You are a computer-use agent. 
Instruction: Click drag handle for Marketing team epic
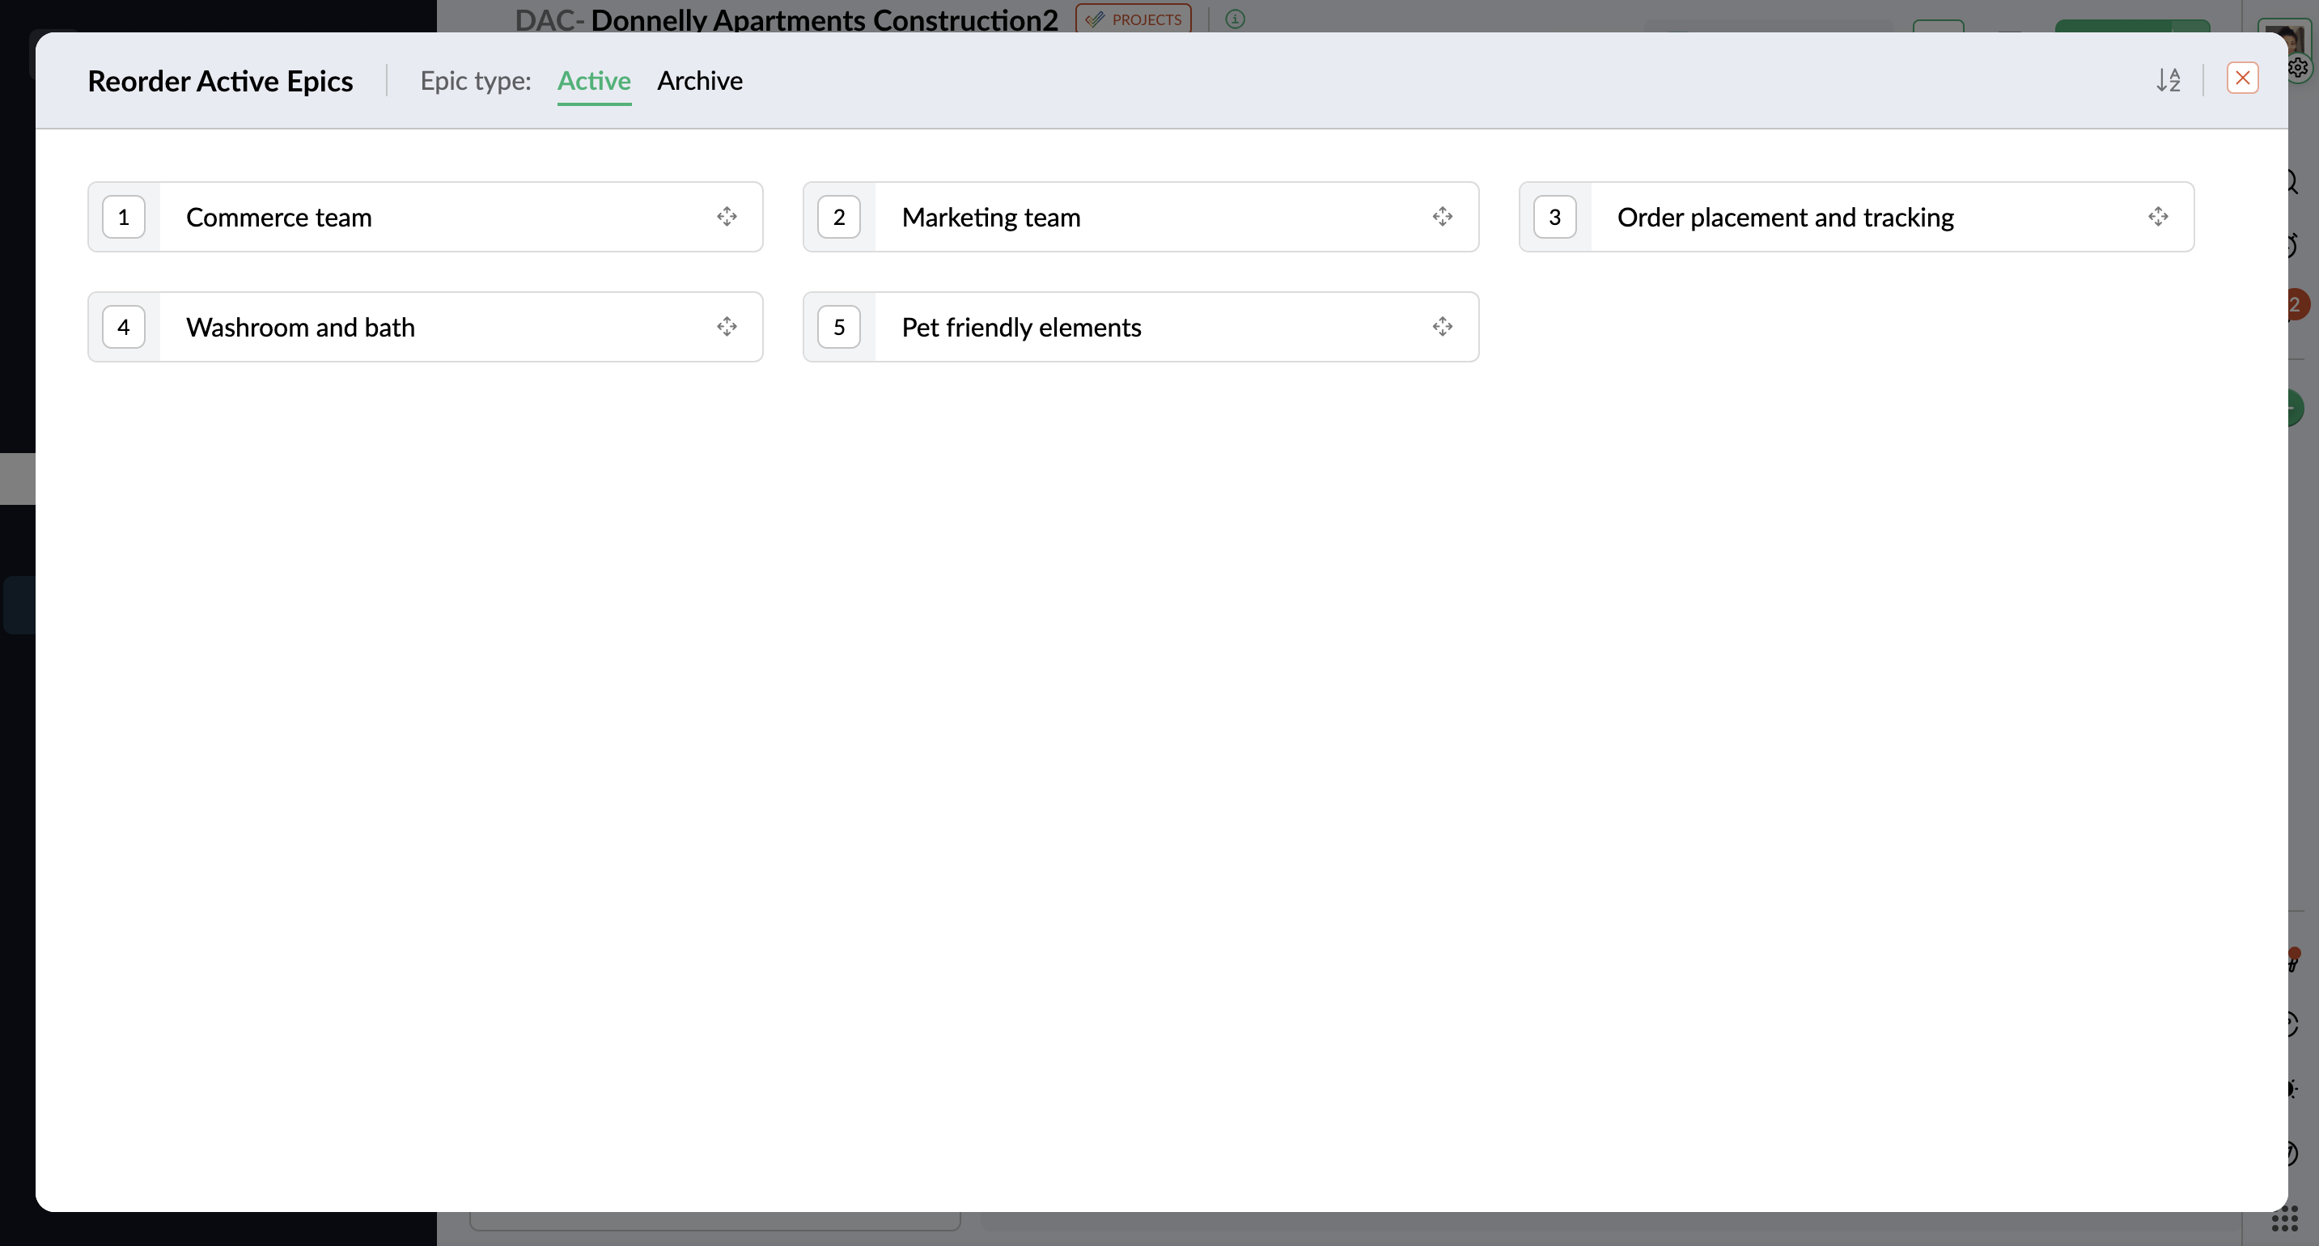click(x=1442, y=217)
